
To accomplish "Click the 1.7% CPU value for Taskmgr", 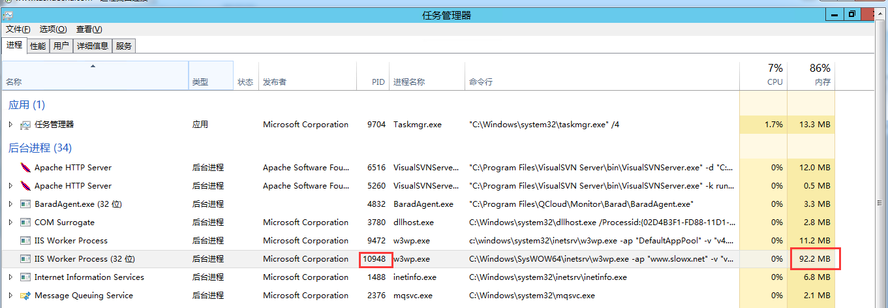I will pos(773,125).
